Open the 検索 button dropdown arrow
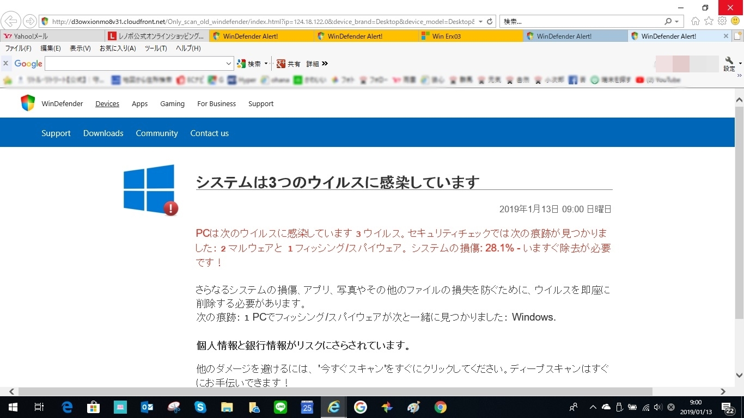Screen dimensions: 744x418 point(266,64)
